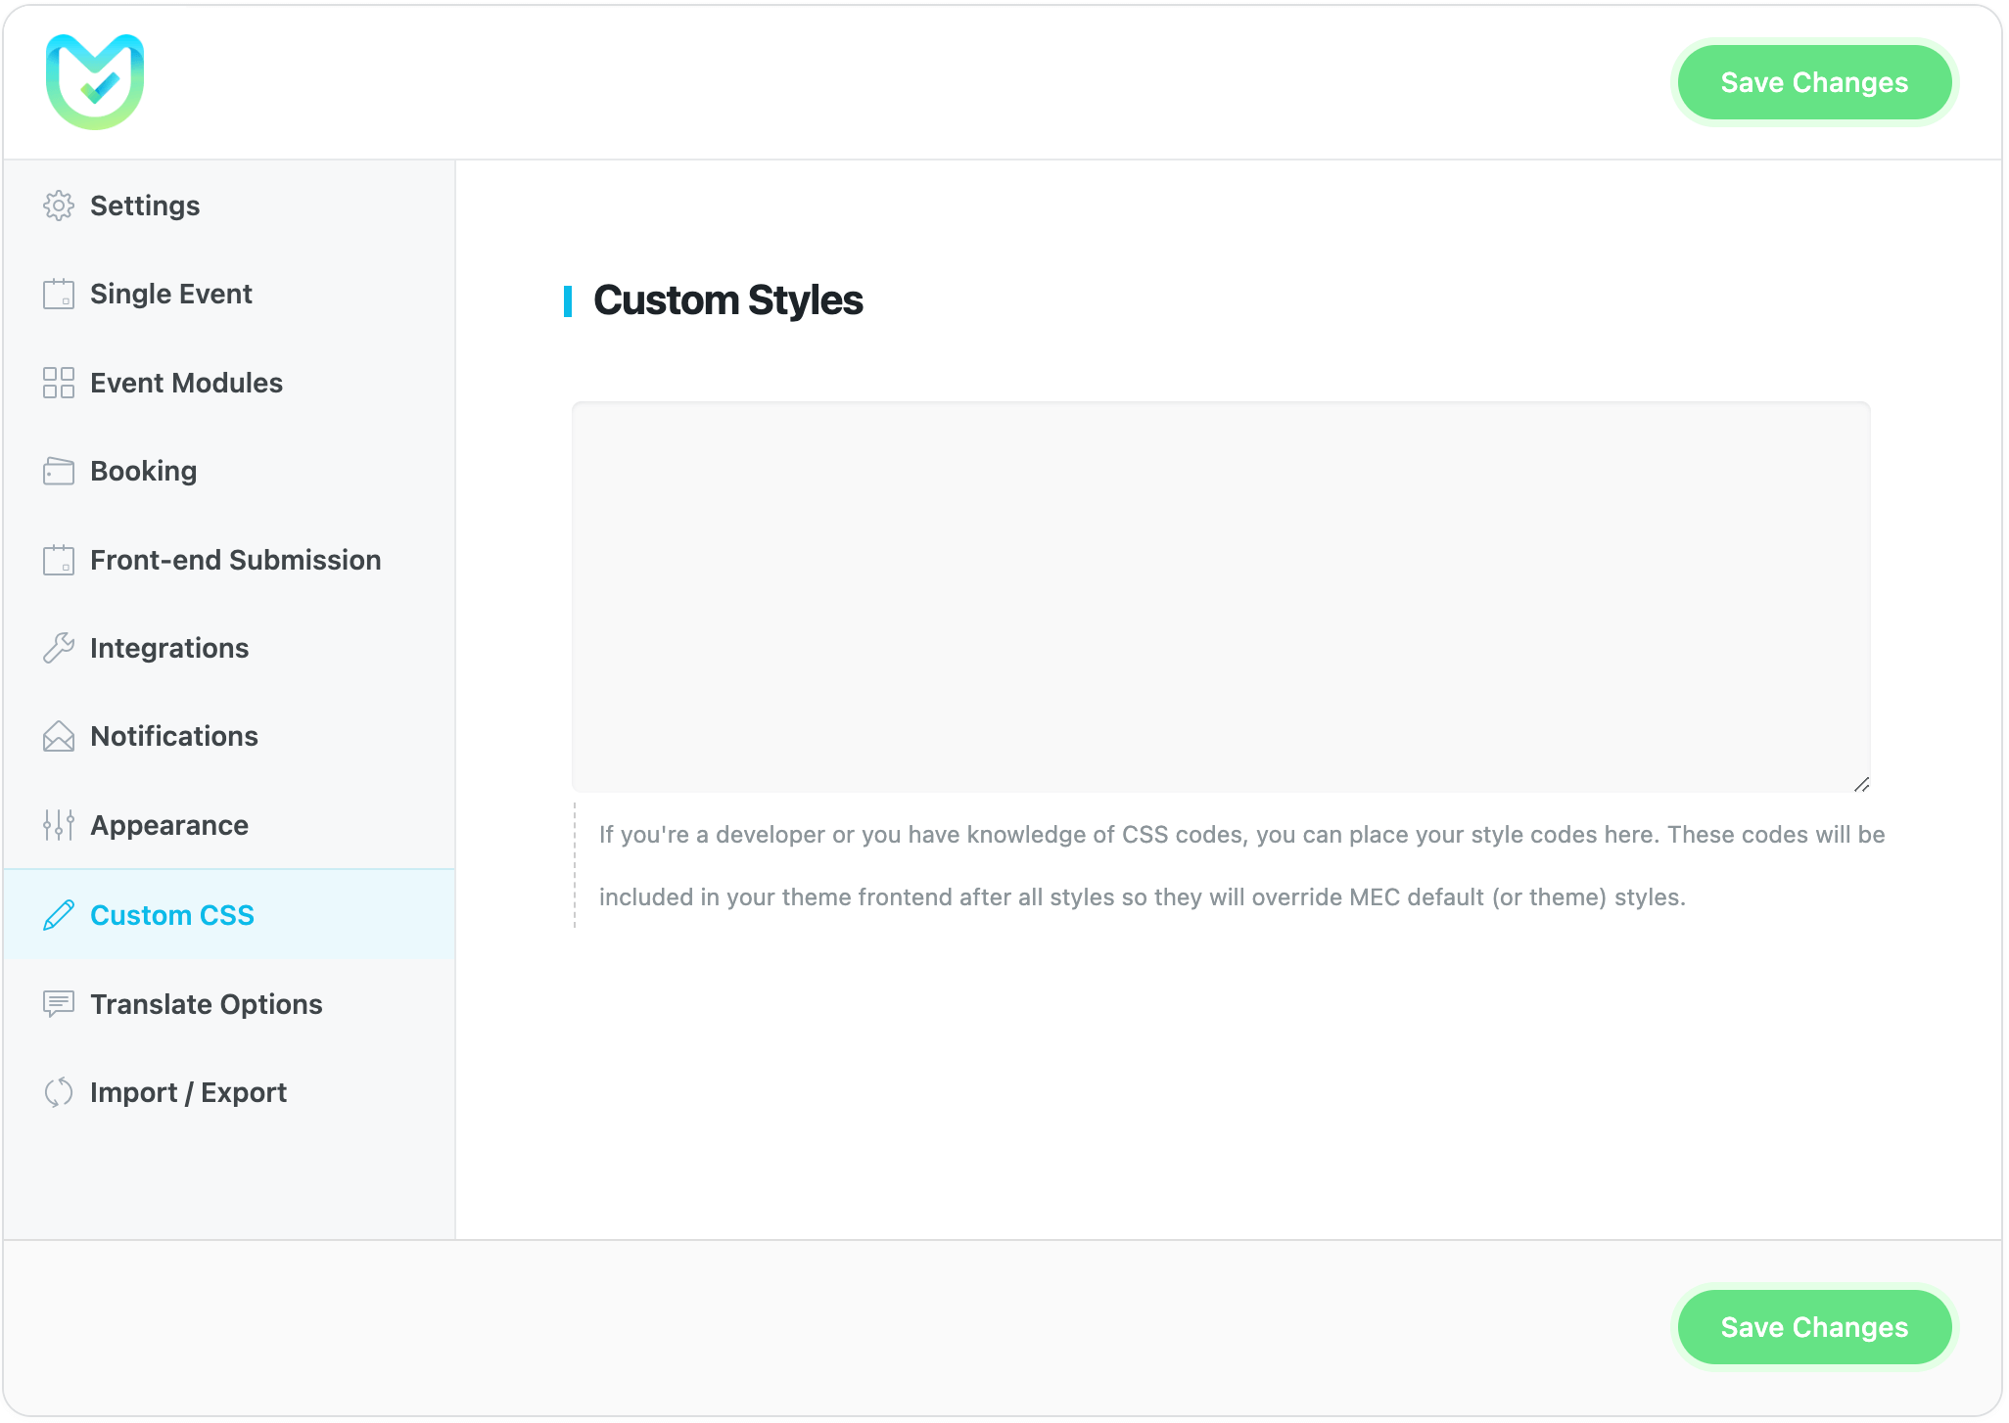
Task: Select the Front-end Submission calendar icon
Action: [x=59, y=560]
